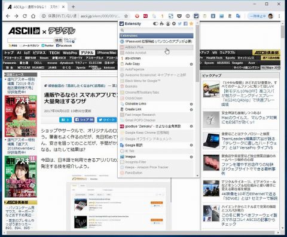Image resolution: width=287 pixels, height=237 pixels.
Task: Open Extensity settings gear in header
Action: click(x=174, y=24)
